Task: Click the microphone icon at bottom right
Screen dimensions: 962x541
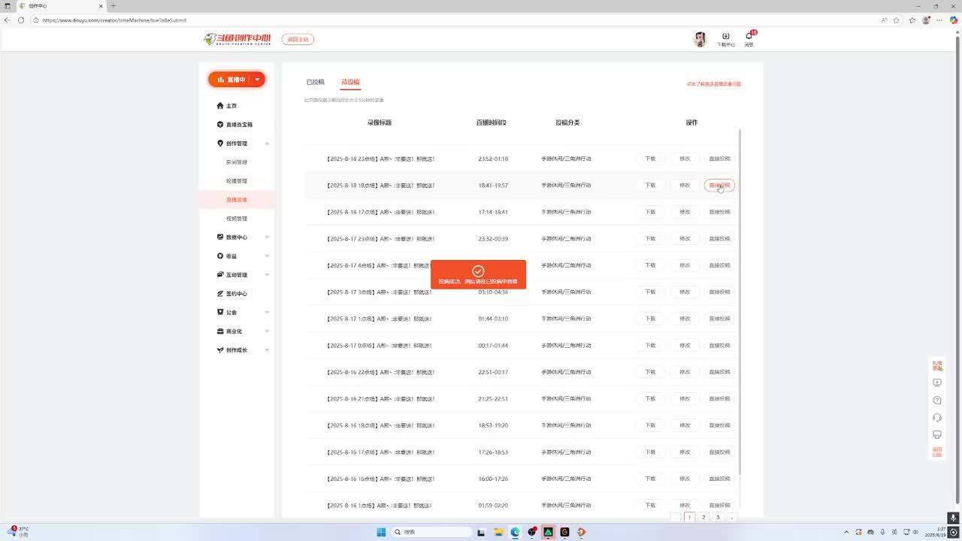Action: pyautogui.click(x=953, y=518)
